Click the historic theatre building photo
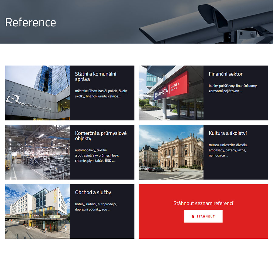 coord(171,152)
